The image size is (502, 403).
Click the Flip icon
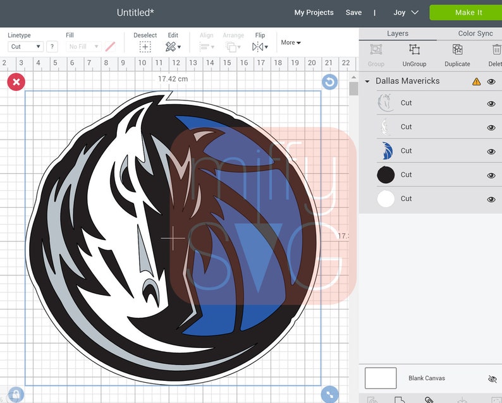[x=257, y=47]
